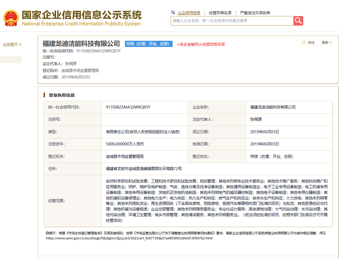Open the samr.gov.cn notice URL
This screenshot has width=339, height=259.
129,238
